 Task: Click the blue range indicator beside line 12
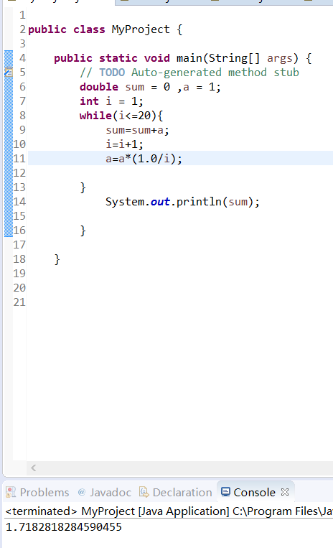9,173
